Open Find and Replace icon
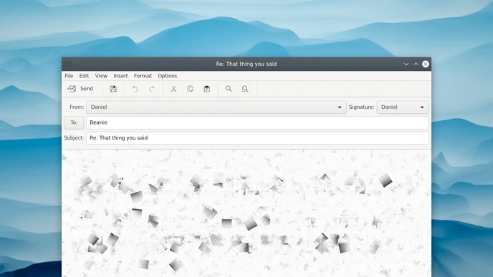Viewport: 493px width, 277px height. [245, 89]
